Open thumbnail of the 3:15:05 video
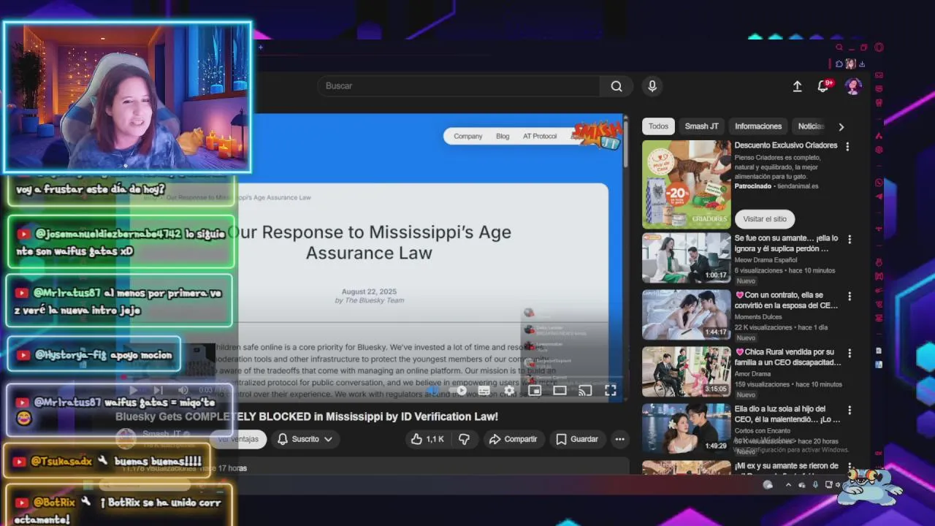The height and width of the screenshot is (526, 935). pos(686,372)
